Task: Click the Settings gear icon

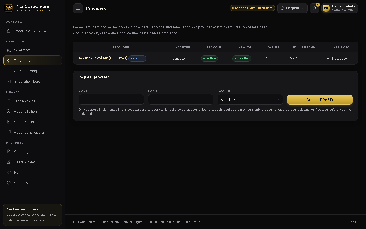Action: 9,183
